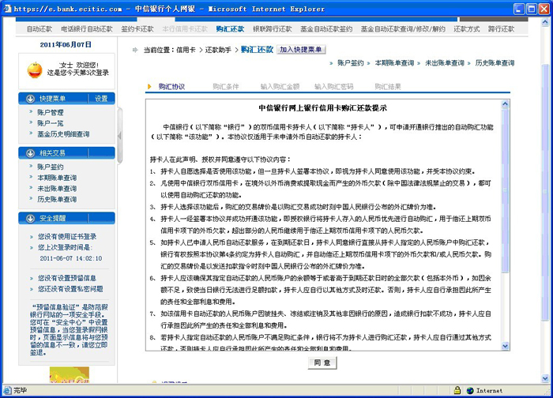The height and width of the screenshot is (398, 553).
Task: Open the 自动还款 menu tab
Action: pos(39,28)
